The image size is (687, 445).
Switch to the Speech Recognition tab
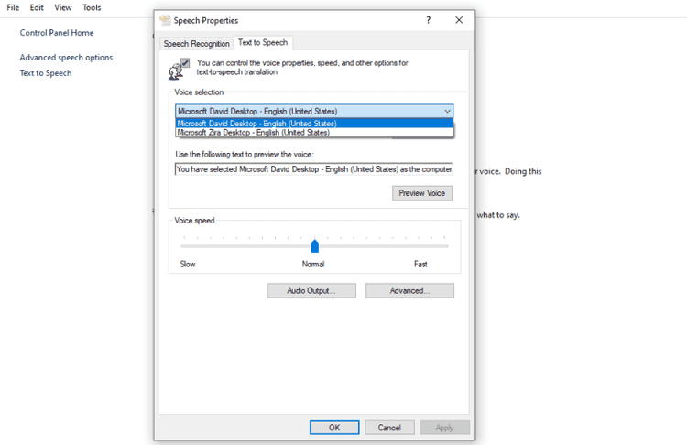[196, 44]
